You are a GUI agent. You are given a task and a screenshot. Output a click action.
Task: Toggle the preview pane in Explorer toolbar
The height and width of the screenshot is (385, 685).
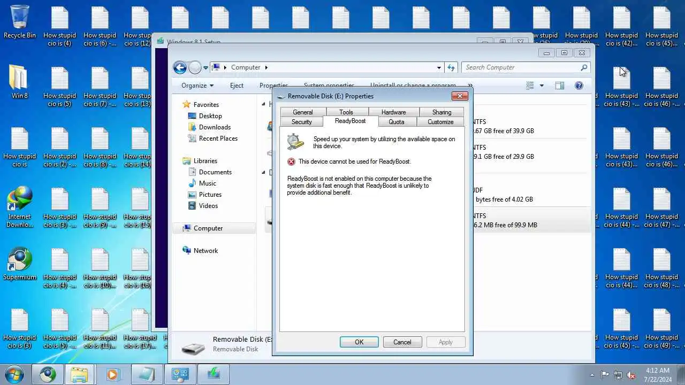coord(559,86)
